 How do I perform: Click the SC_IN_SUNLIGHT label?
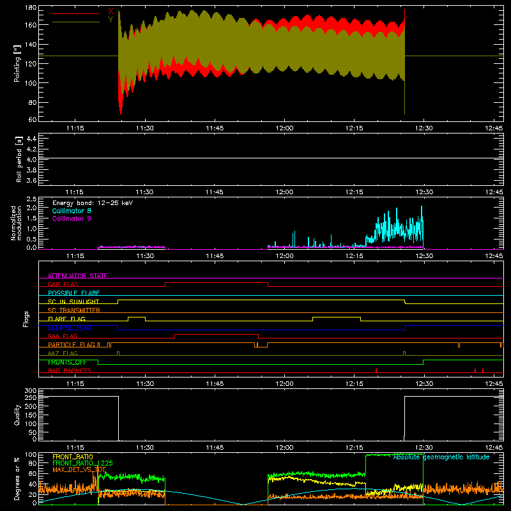[x=73, y=301]
